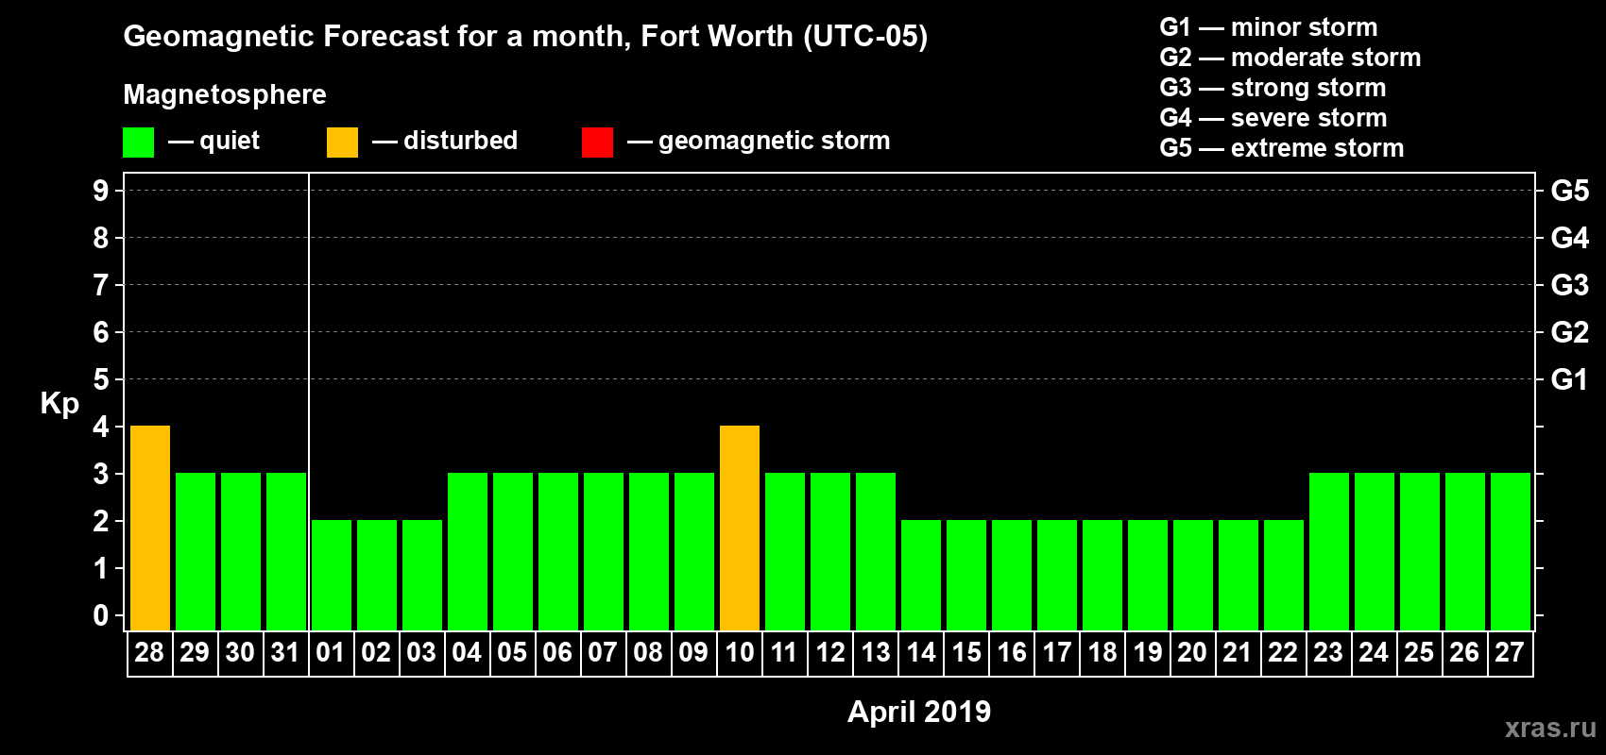Image resolution: width=1606 pixels, height=755 pixels.
Task: Click date label 31 on the axis
Action: (285, 653)
